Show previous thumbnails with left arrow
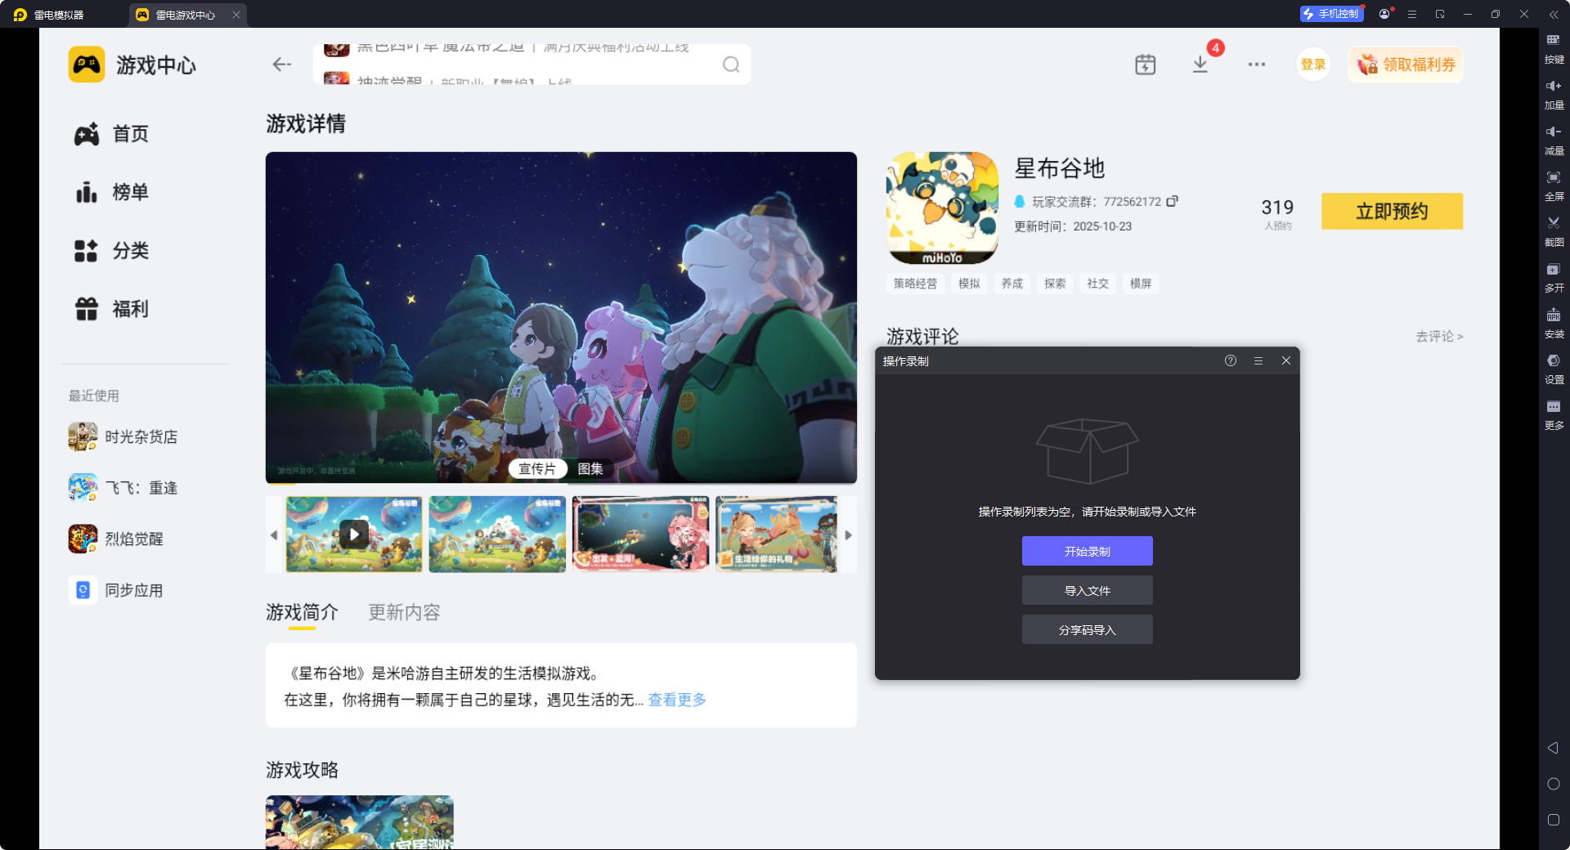 [x=274, y=535]
